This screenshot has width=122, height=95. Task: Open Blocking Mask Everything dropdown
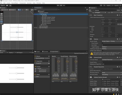(112, 75)
